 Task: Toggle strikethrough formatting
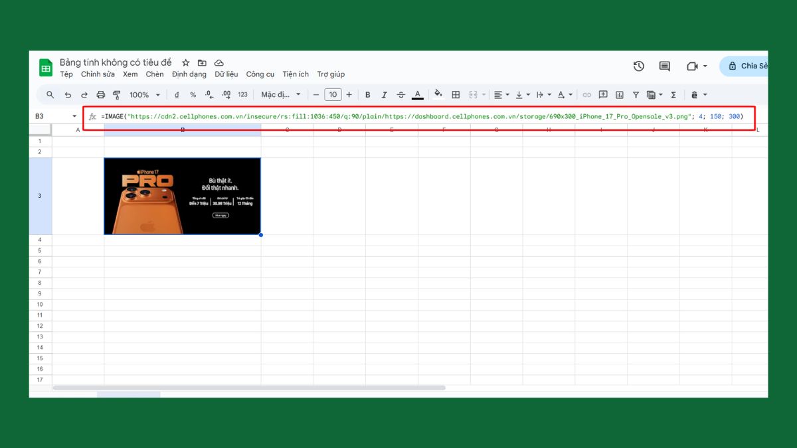400,94
